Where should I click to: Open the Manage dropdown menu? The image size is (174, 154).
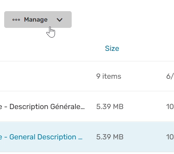tap(38, 20)
